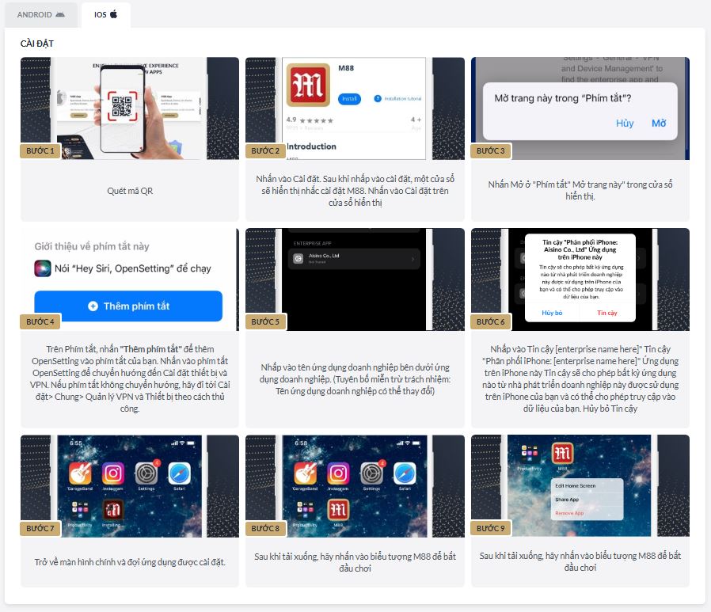Screen dimensions: 711x612
Task: Click the Settings icon in Bước 7
Action: tap(146, 473)
